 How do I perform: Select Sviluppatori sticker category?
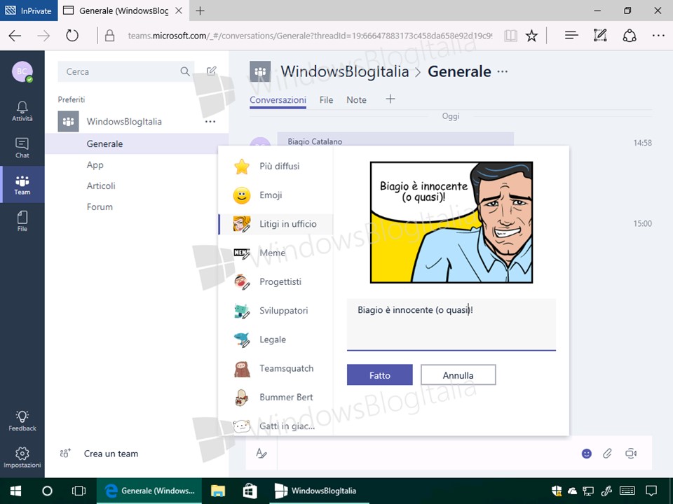276,311
